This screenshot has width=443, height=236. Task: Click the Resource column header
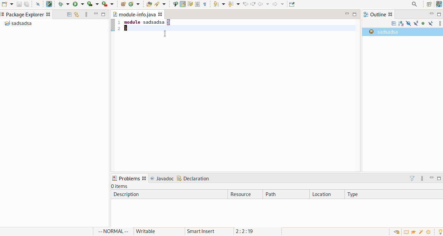point(245,194)
